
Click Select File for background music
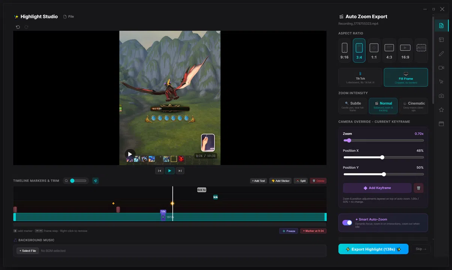28,250
